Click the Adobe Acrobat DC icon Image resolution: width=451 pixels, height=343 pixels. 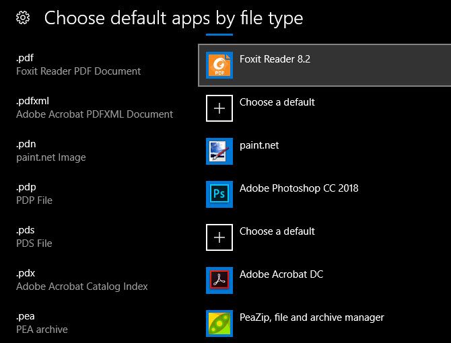219,280
